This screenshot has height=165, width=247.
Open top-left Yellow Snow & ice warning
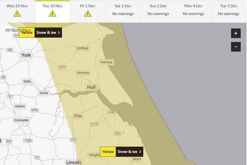coord(40,32)
